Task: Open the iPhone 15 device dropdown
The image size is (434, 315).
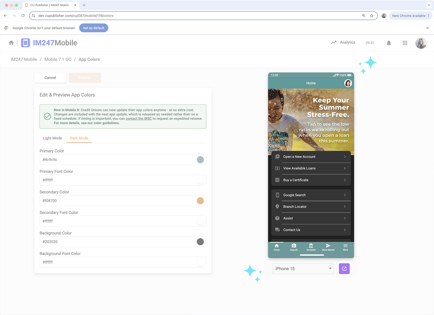Action: click(303, 269)
